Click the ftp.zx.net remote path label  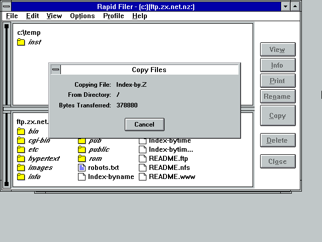point(32,122)
